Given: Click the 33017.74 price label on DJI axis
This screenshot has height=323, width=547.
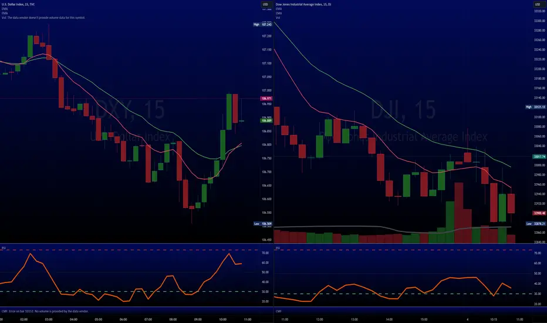Looking at the screenshot, I should (539, 157).
